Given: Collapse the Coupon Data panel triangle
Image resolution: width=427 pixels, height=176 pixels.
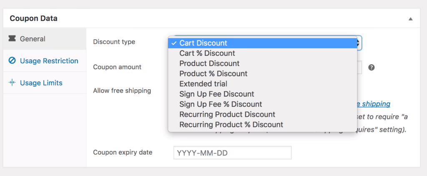Looking at the screenshot, I should click(410, 19).
